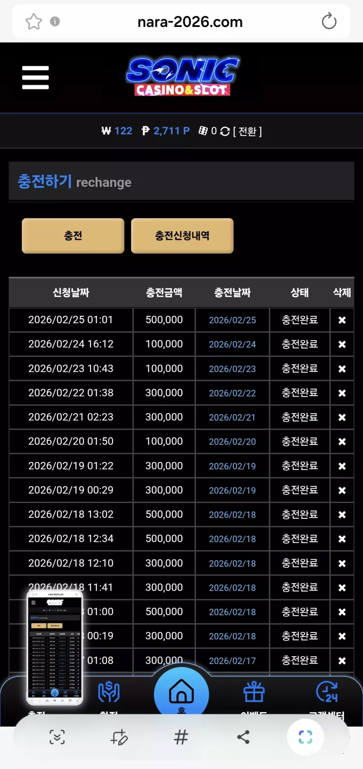
Task: Open the hamburger menu
Action: click(35, 77)
